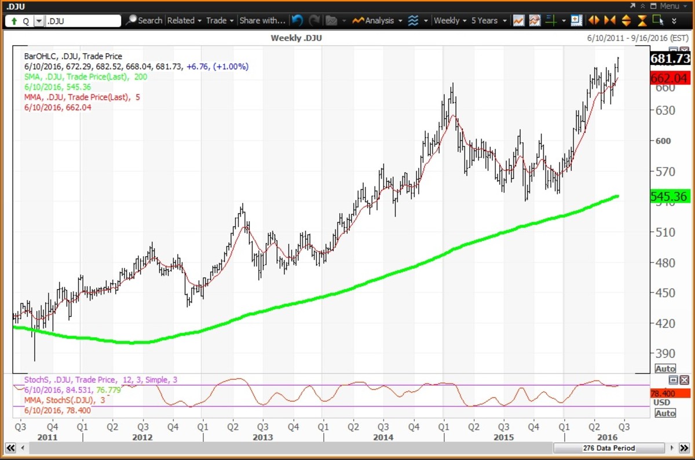Click the blue wavy lines indicator icon

413,20
